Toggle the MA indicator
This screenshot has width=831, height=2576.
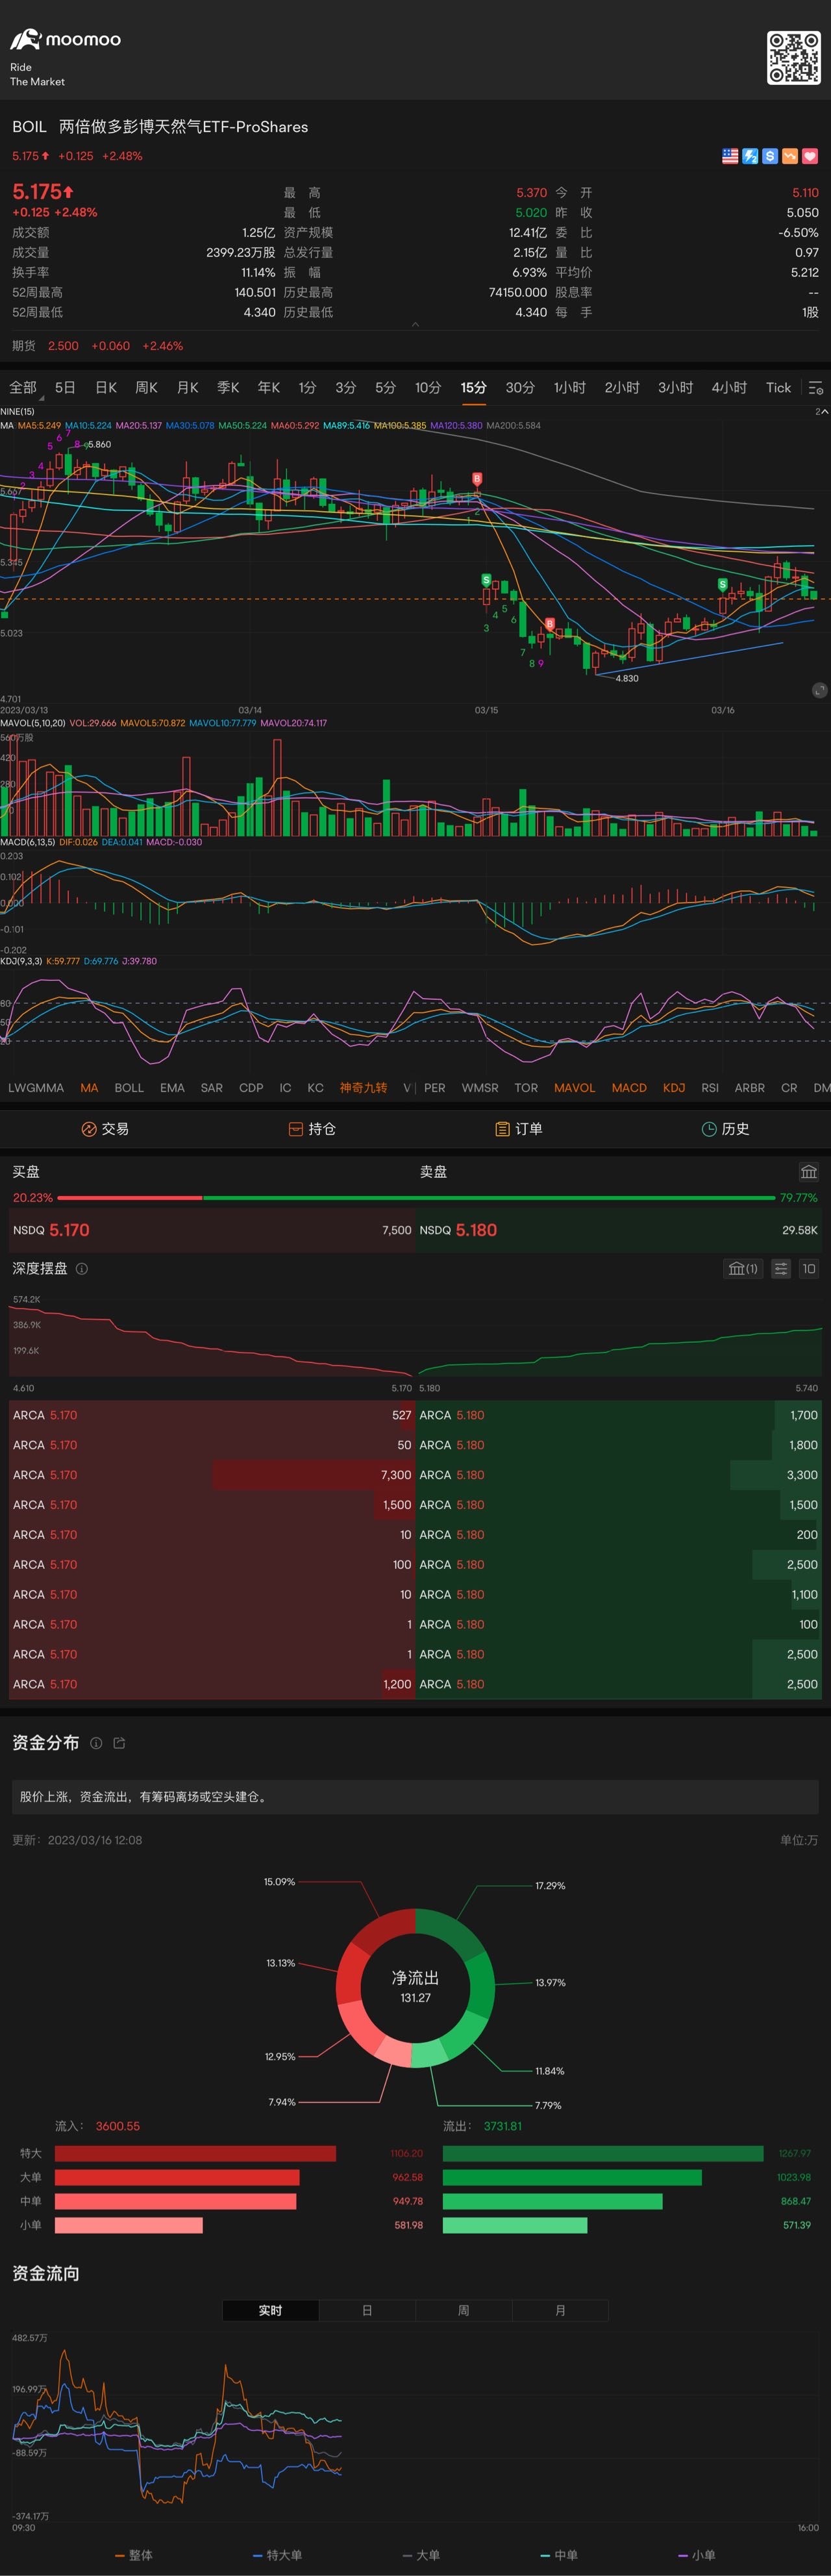89,1087
